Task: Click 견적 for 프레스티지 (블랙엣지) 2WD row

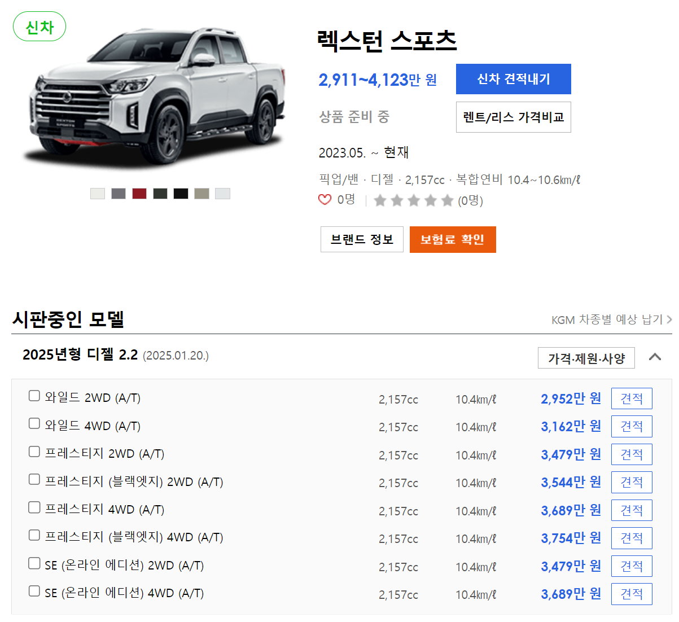Action: point(632,482)
